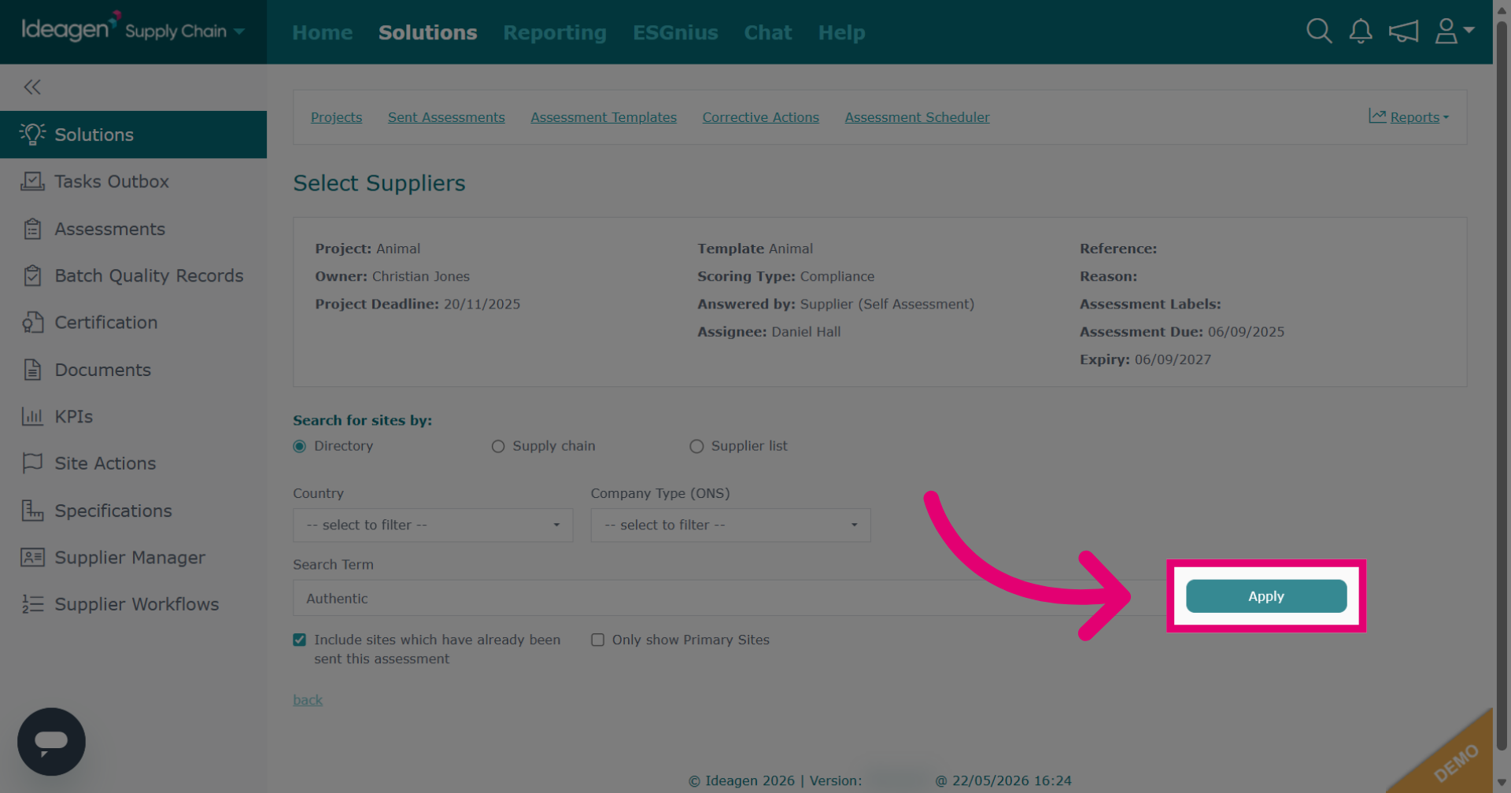
Task: Click the Certification icon
Action: click(32, 323)
